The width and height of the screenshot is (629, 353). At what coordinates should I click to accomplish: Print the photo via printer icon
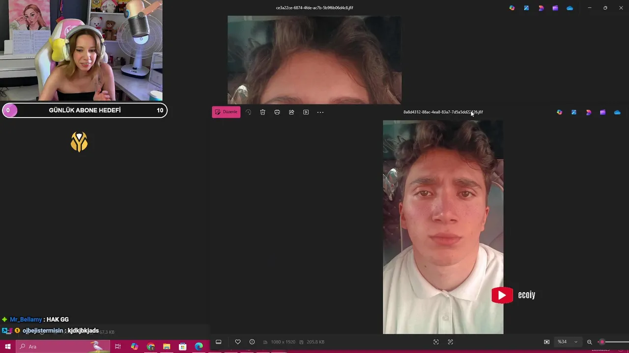[277, 112]
